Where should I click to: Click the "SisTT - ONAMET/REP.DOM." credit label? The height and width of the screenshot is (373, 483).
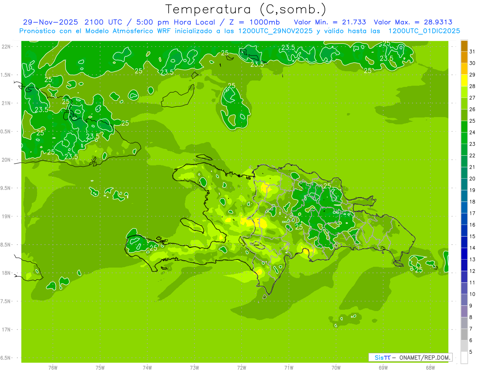coord(411,357)
